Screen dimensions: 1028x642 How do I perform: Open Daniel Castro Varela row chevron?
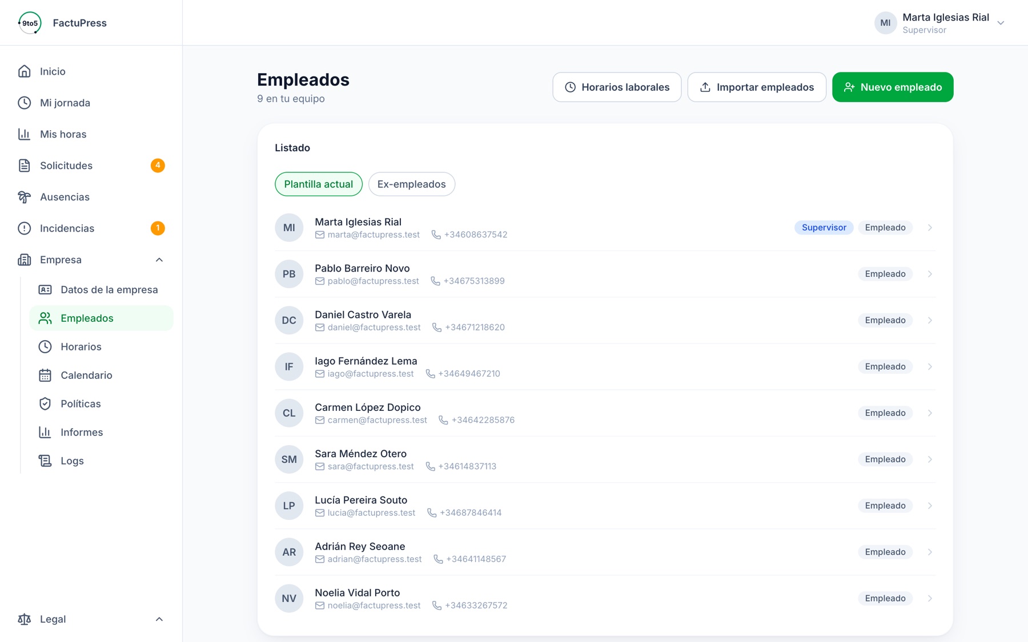click(x=930, y=320)
